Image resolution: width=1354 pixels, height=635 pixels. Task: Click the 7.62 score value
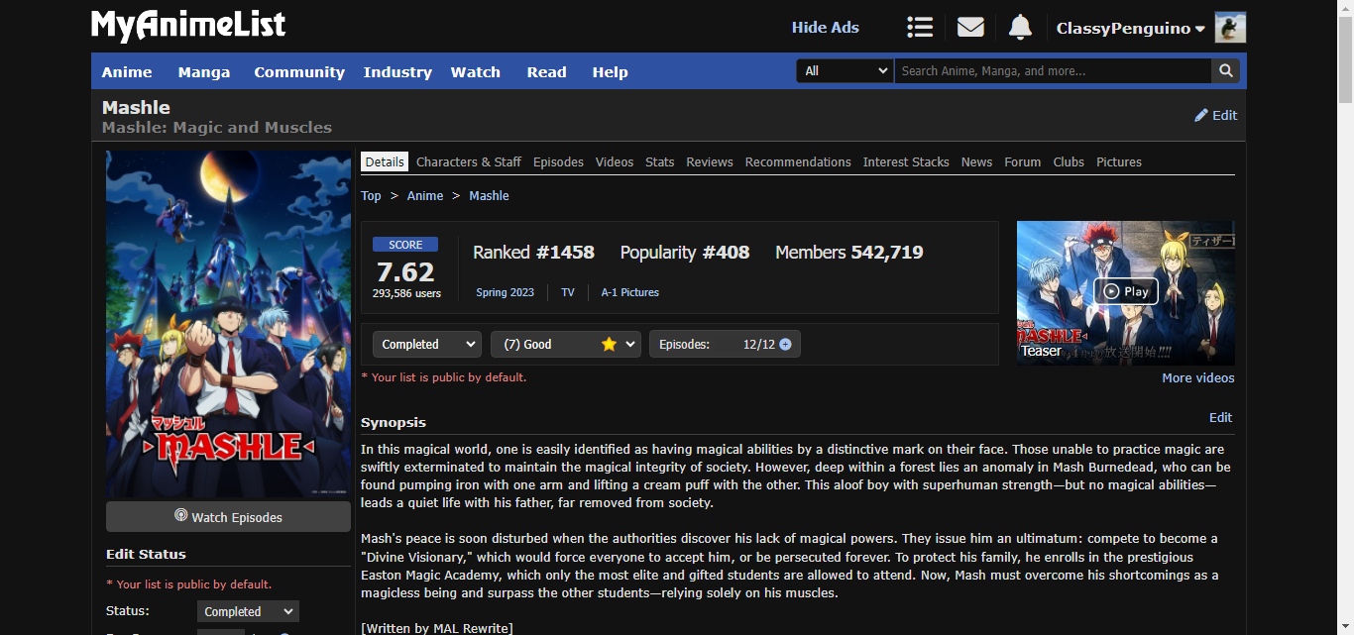tap(405, 271)
